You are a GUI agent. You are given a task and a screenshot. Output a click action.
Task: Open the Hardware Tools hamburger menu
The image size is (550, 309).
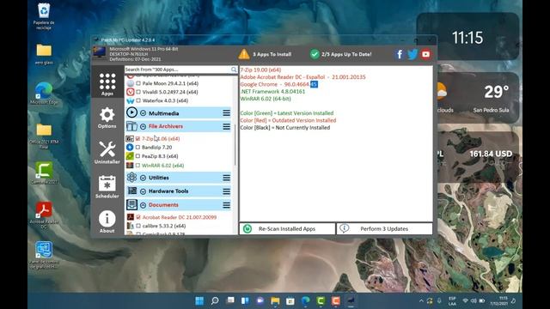[x=227, y=191]
